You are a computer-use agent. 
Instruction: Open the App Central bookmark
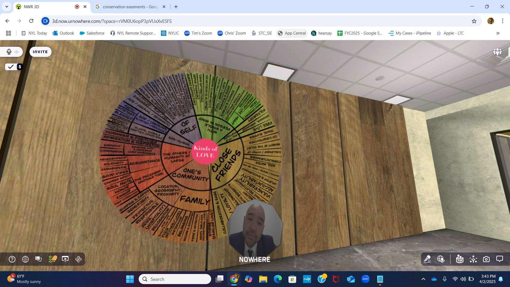point(292,33)
